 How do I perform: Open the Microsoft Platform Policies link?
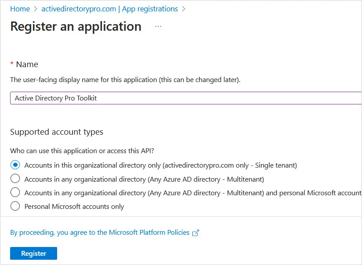click(100, 233)
